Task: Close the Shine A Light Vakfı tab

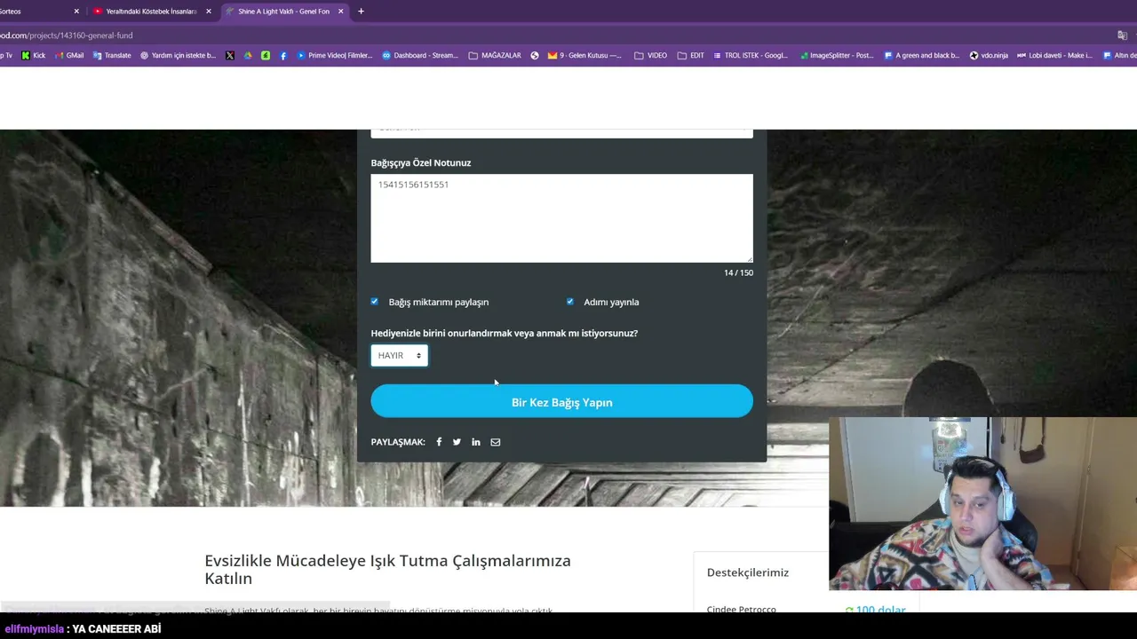Action: coord(342,12)
